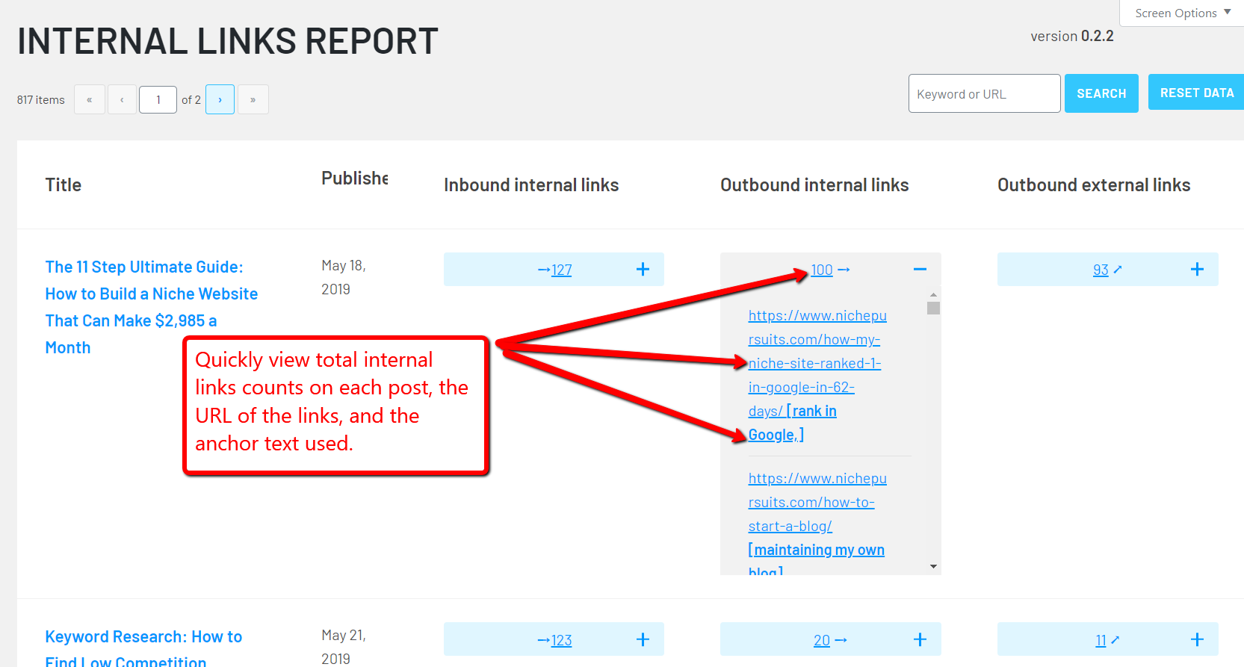Click the current page number box
The width and height of the screenshot is (1244, 667).
tap(158, 100)
